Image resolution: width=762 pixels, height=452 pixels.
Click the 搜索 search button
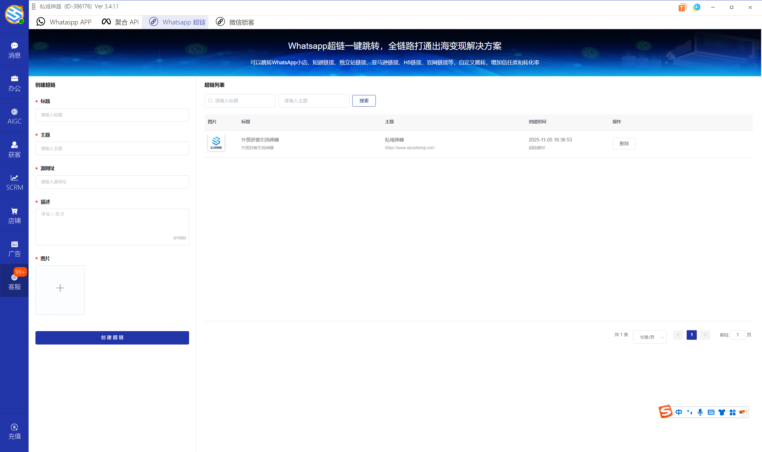point(364,101)
